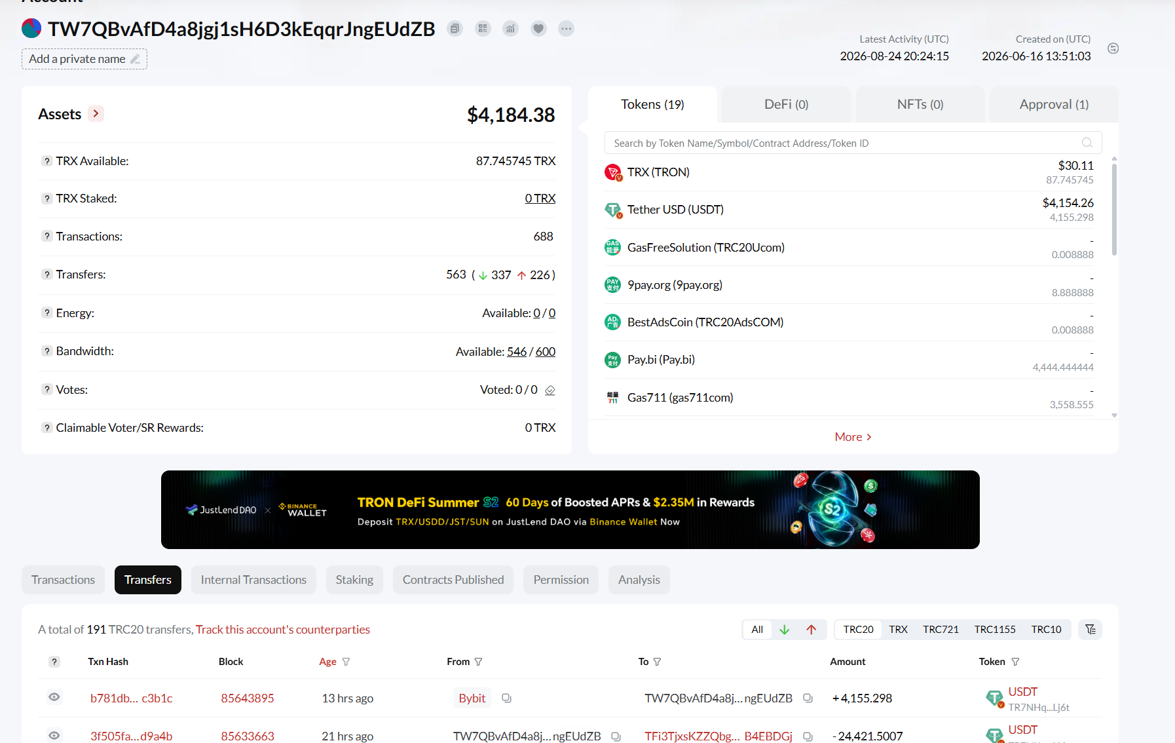Open the Bybit sender label

472,698
